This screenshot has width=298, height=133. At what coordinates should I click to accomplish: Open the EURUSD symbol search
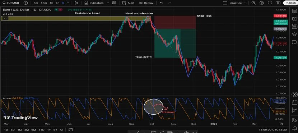point(11,3)
